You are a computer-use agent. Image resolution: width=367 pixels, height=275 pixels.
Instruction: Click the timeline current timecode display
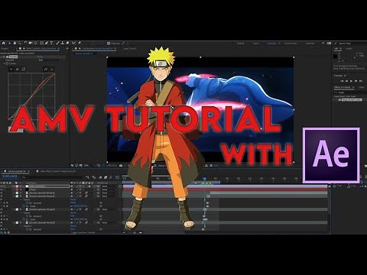pyautogui.click(x=10, y=176)
